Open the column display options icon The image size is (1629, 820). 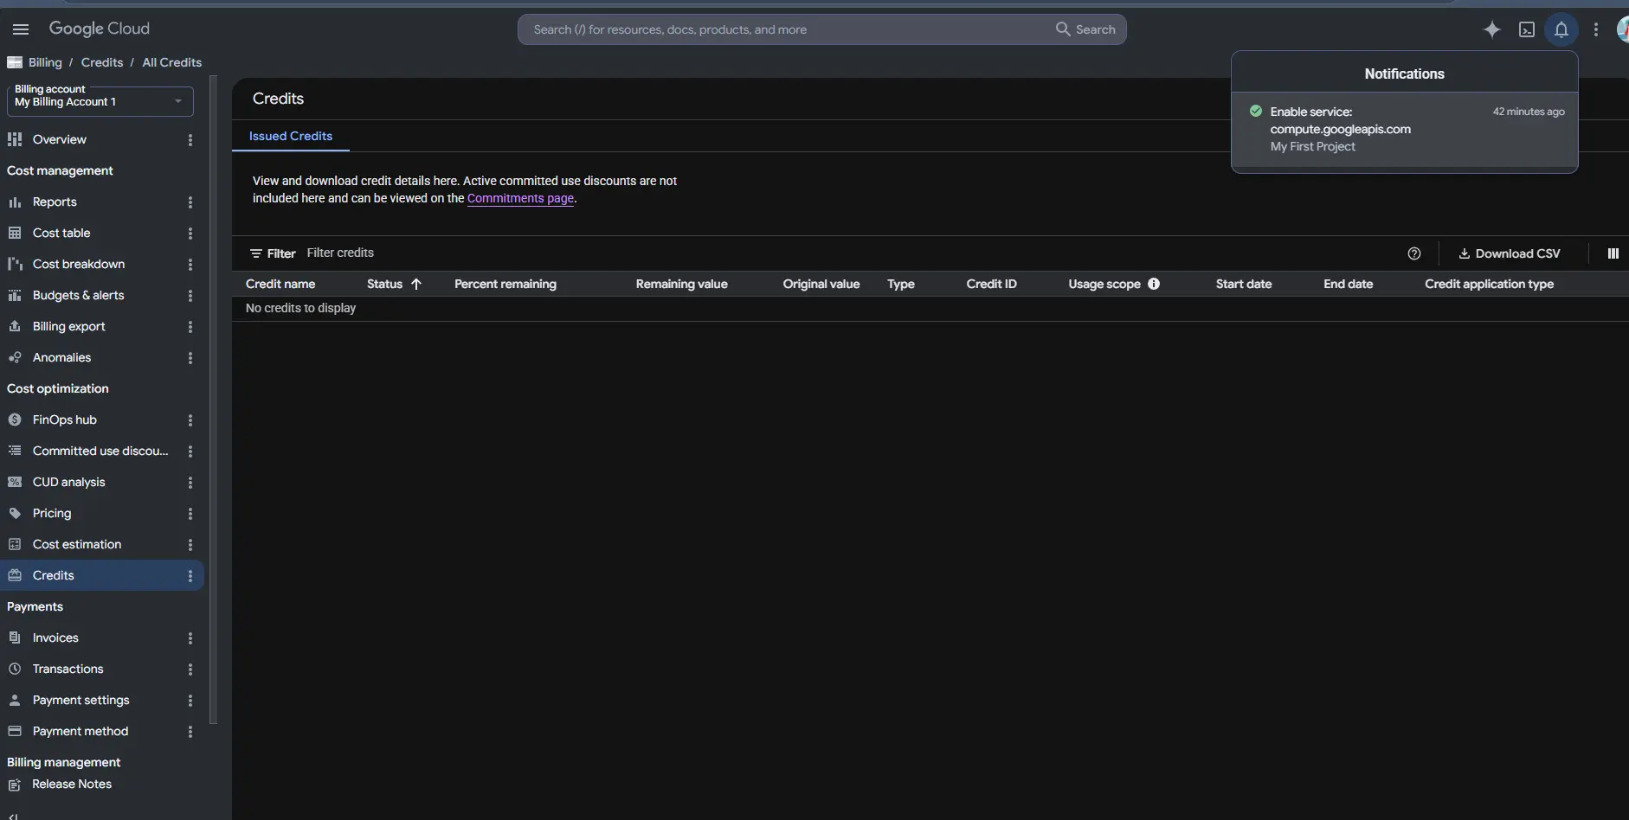(x=1613, y=253)
